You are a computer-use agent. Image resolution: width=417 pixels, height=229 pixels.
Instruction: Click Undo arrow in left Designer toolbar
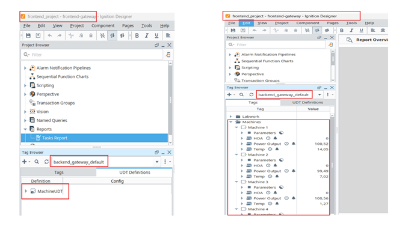click(49, 35)
